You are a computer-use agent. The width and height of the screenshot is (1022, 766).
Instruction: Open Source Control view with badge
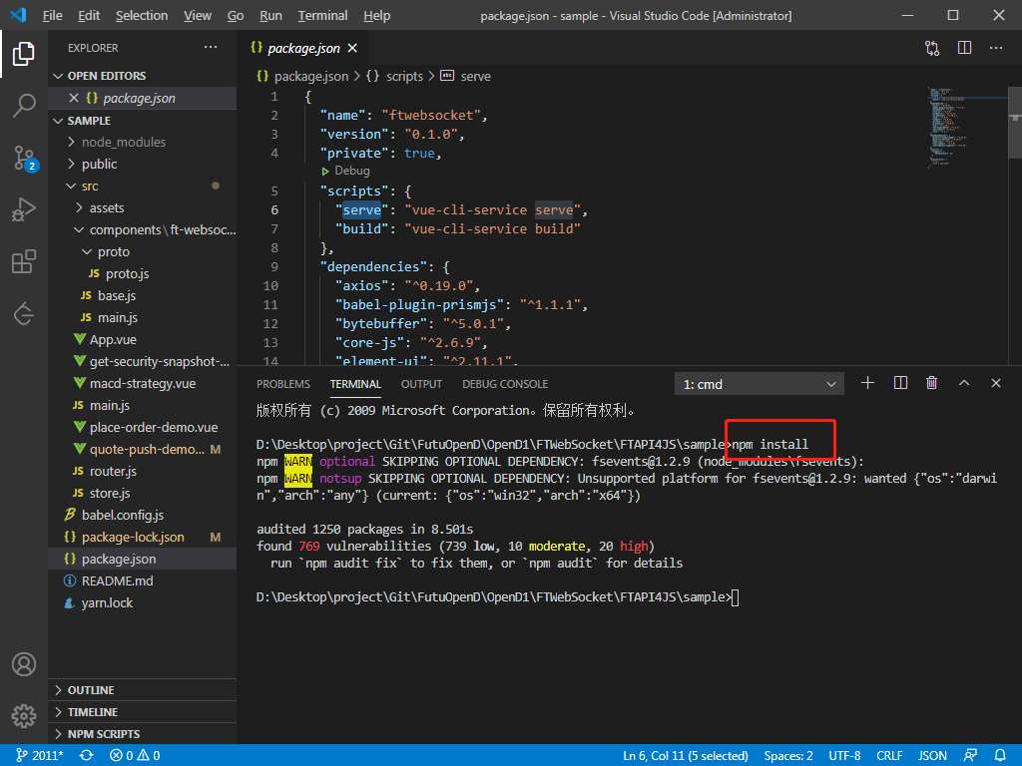point(24,158)
